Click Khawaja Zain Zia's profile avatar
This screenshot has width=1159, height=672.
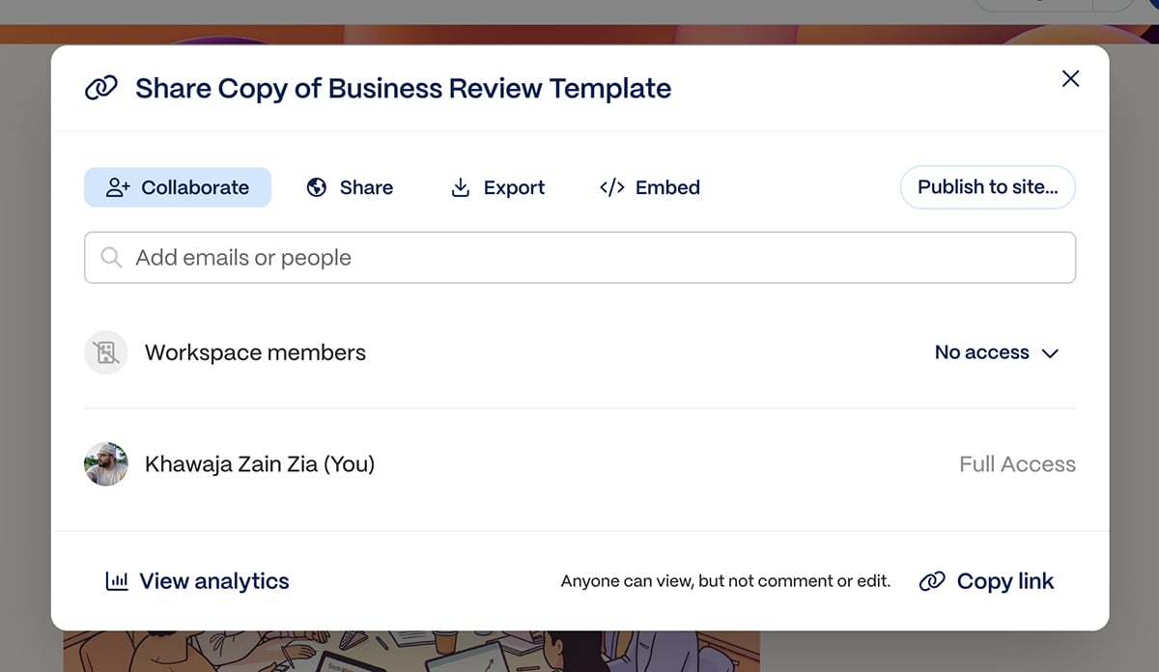coord(106,464)
